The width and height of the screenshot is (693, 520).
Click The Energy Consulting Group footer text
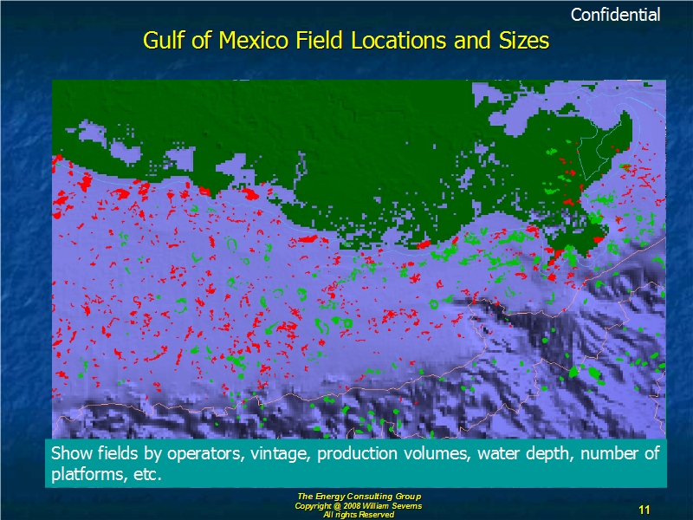(x=359, y=496)
